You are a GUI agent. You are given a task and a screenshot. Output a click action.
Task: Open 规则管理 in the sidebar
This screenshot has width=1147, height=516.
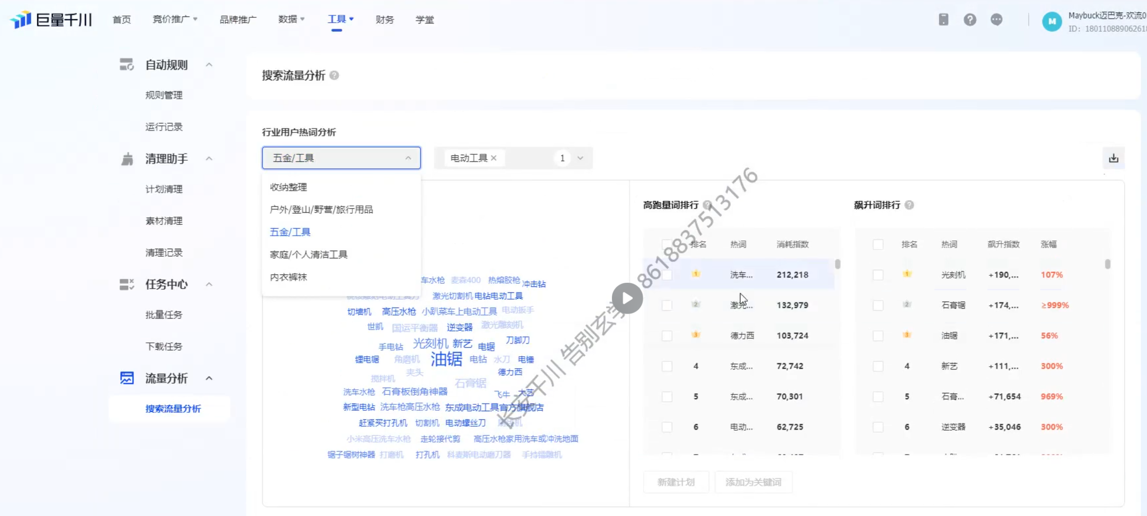pyautogui.click(x=164, y=95)
